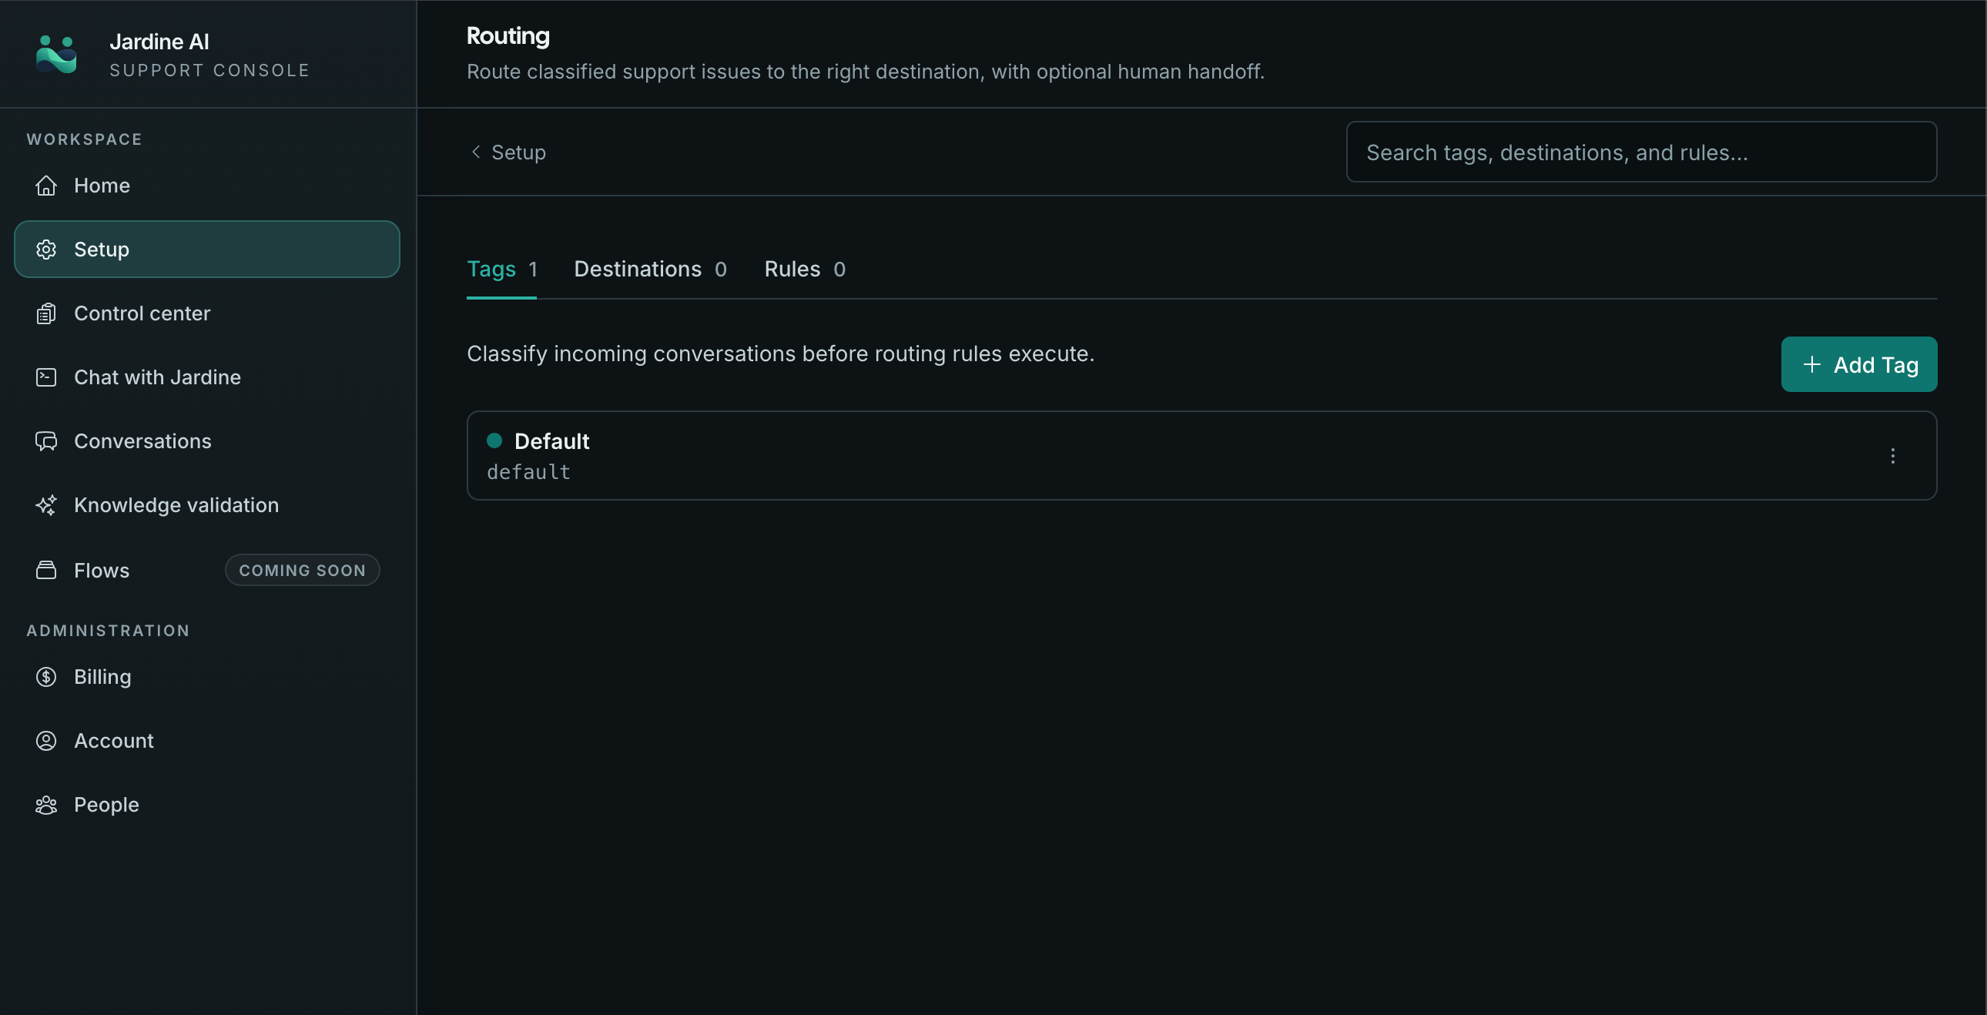Open Home via its house icon
The height and width of the screenshot is (1015, 1987).
[x=46, y=185]
